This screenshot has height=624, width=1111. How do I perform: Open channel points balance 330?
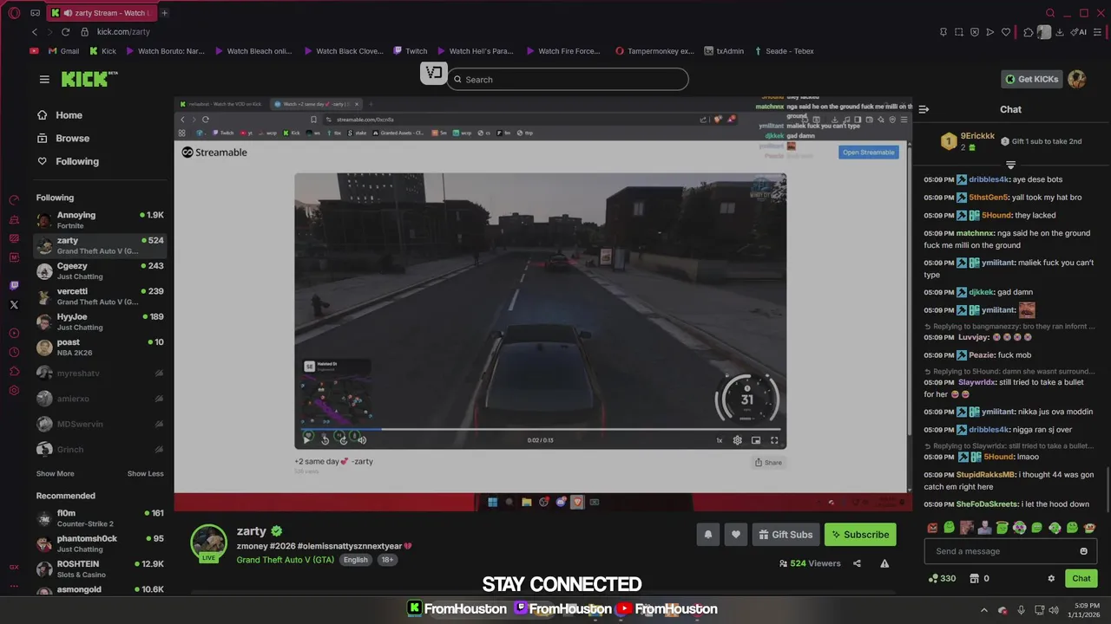tap(942, 578)
